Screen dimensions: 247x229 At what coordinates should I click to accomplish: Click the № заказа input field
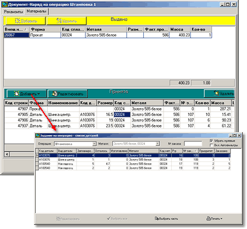click(x=193, y=143)
